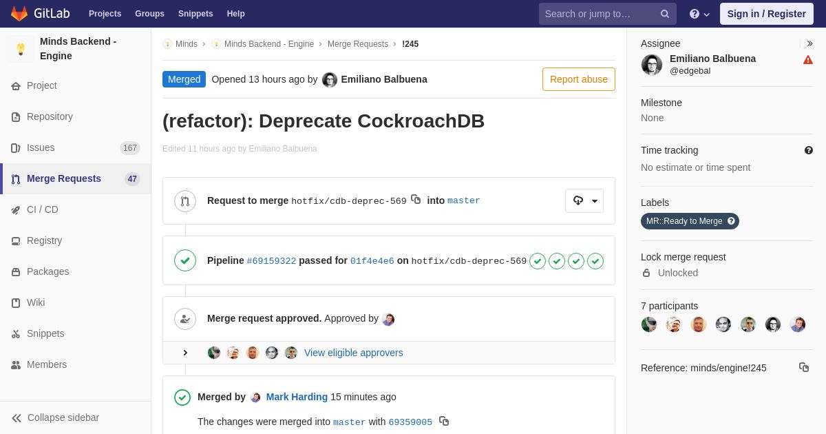This screenshot has width=826, height=434.
Task: Collapse the right sidebar with double chevron
Action: click(x=809, y=43)
